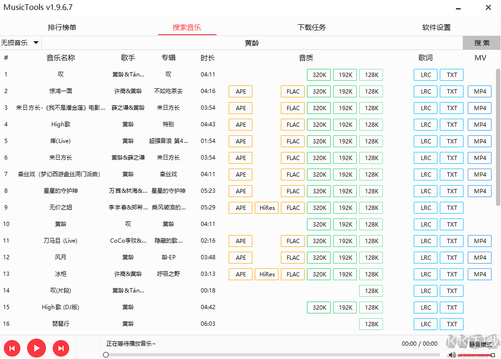Open the 下载任务 tab
This screenshot has width=501, height=359.
pos(311,27)
